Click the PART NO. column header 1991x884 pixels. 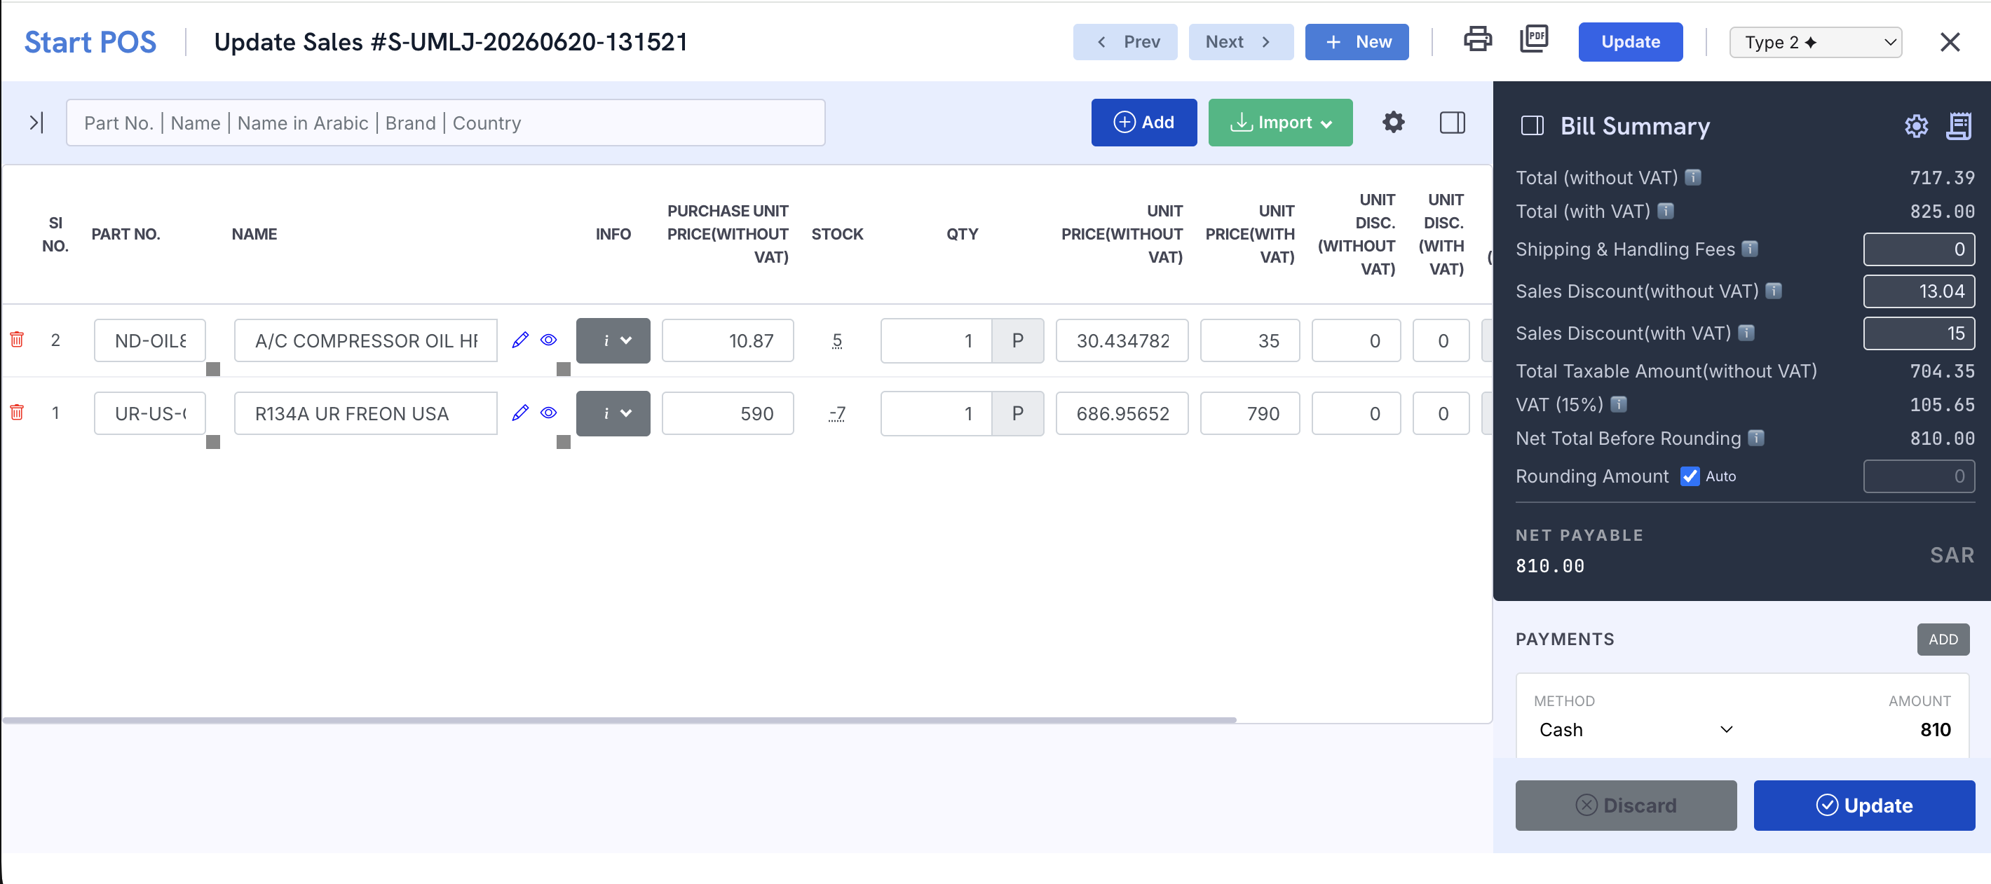pos(126,234)
